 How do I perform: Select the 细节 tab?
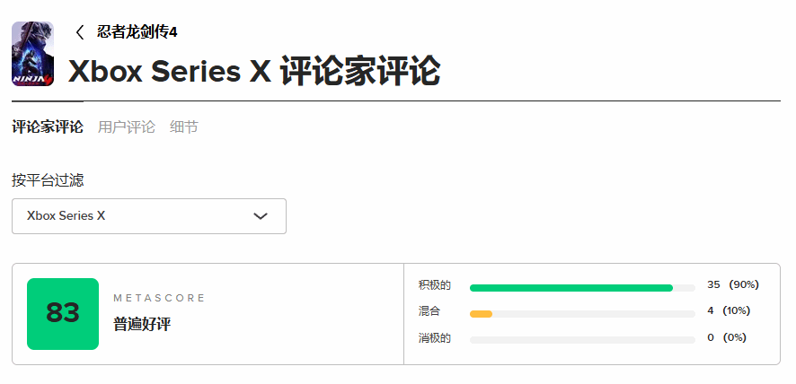point(184,127)
